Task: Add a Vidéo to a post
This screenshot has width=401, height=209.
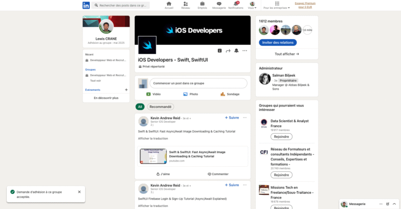Action: [x=154, y=94]
